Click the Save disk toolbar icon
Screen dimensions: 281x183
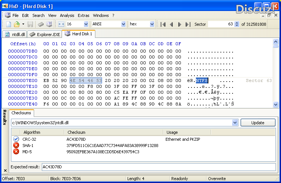click(x=30, y=24)
